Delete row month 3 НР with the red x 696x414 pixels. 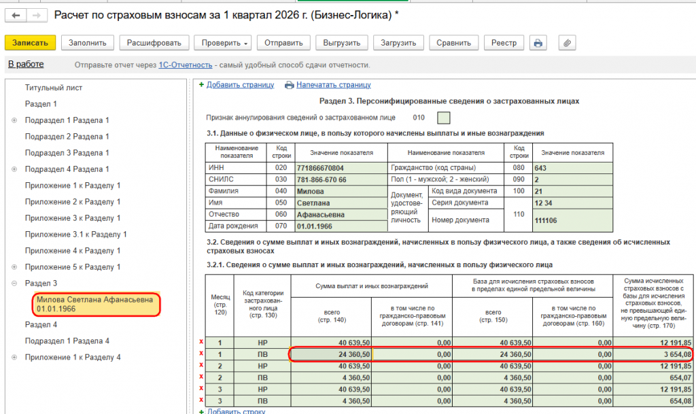click(201, 388)
